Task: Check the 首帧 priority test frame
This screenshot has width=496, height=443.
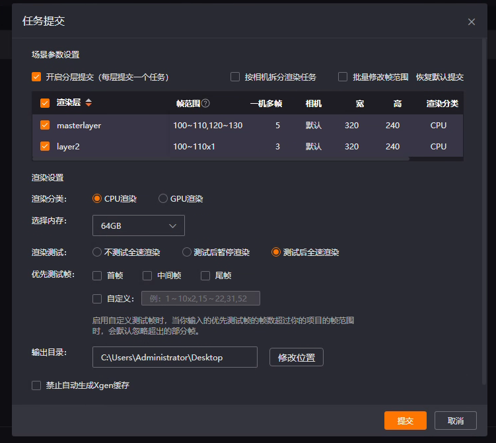Action: tap(97, 275)
